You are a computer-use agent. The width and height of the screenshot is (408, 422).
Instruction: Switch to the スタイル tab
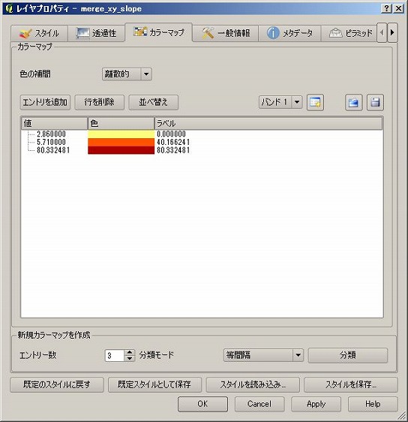[x=40, y=33]
